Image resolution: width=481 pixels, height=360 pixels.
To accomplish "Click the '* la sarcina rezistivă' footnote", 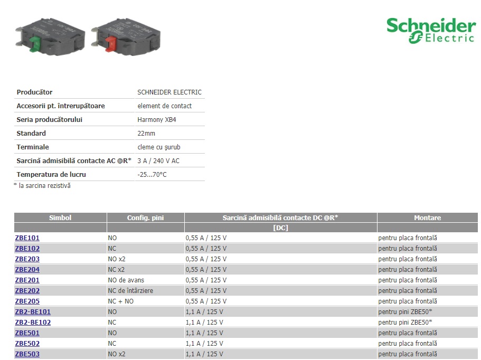I will click(x=42, y=186).
